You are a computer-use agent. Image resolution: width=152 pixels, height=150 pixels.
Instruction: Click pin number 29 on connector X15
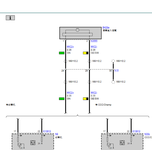click(87, 71)
